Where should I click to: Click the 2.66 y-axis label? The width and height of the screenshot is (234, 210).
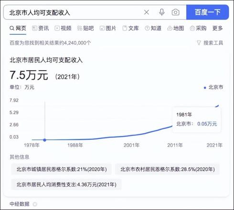(14, 125)
